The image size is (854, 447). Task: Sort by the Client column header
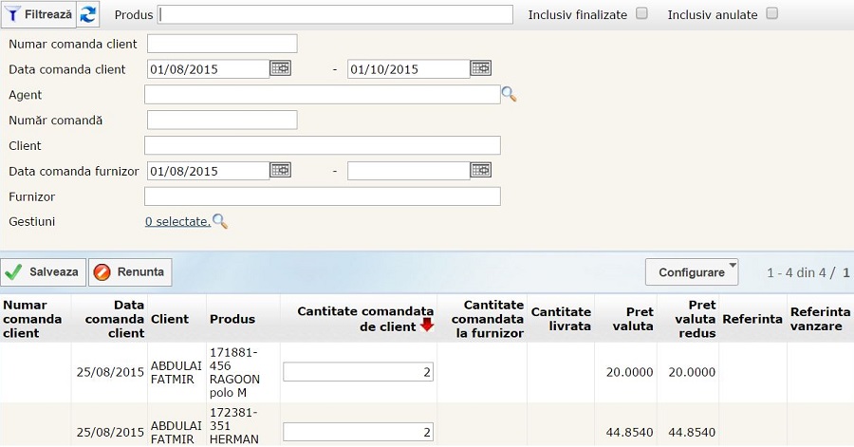pos(169,319)
